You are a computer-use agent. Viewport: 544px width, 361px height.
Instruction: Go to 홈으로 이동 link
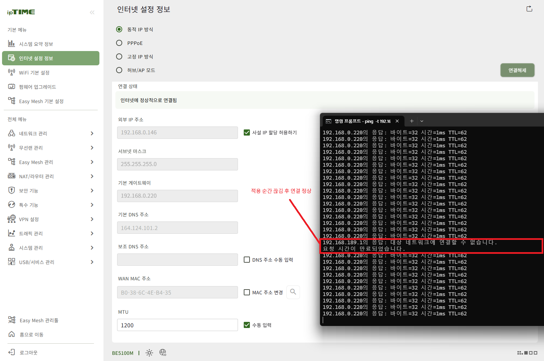pyautogui.click(x=31, y=334)
